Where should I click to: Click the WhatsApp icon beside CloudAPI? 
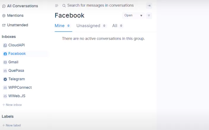(x=5, y=45)
